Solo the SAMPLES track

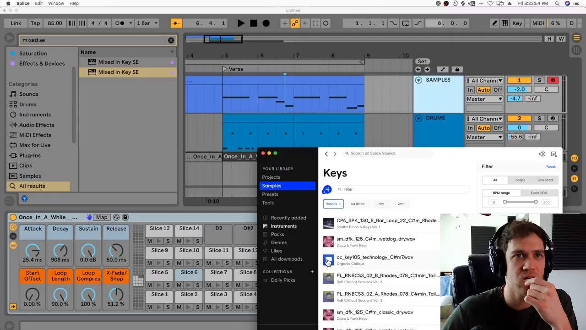pos(539,81)
